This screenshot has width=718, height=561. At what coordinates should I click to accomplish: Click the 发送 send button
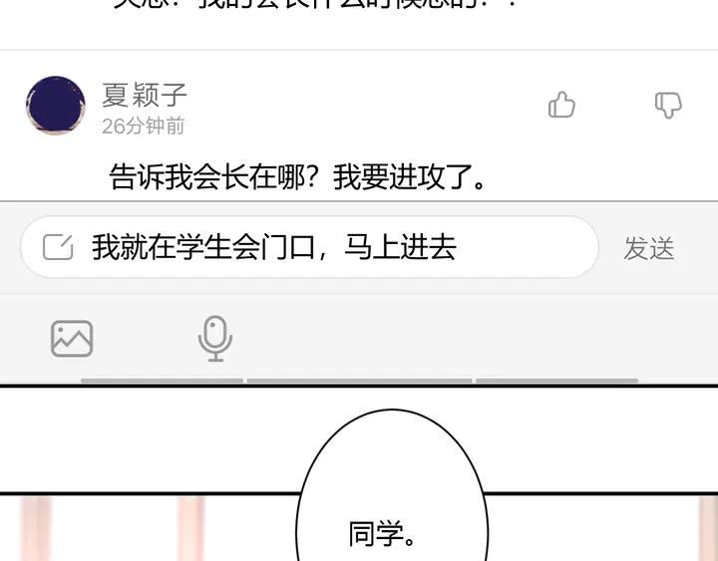[x=649, y=248]
